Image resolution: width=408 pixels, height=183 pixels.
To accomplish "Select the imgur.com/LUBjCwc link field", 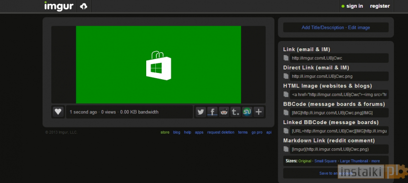I will tap(339, 58).
